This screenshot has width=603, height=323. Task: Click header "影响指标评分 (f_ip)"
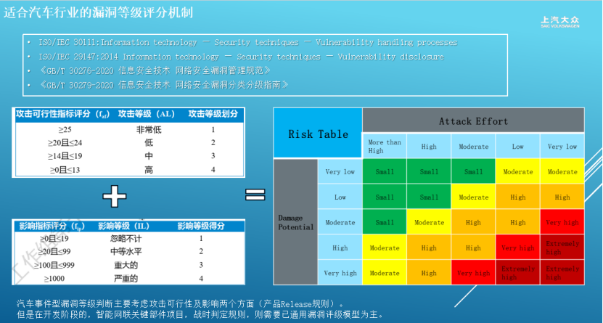coord(52,226)
